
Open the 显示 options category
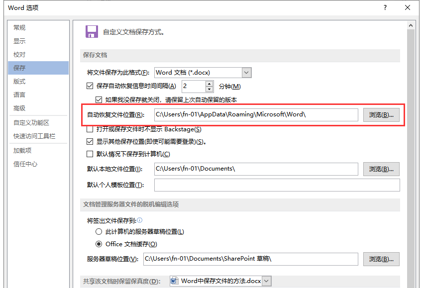tap(38, 41)
